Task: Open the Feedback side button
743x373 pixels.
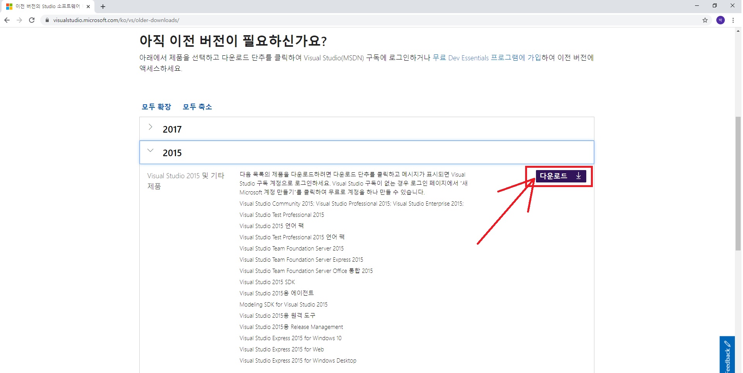Action: pos(727,355)
